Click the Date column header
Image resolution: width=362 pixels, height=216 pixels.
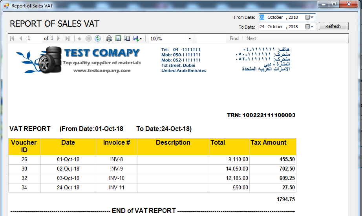[68, 146]
